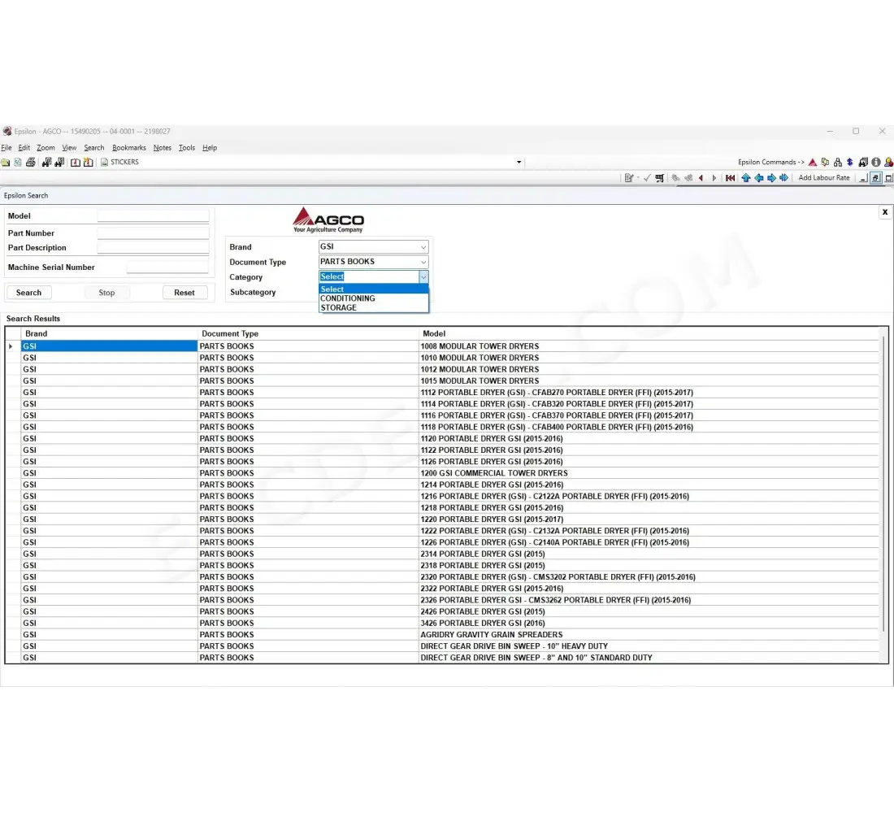Viewport: 894px width, 813px height.
Task: Click the blue left arrow navigation icon
Action: [759, 178]
